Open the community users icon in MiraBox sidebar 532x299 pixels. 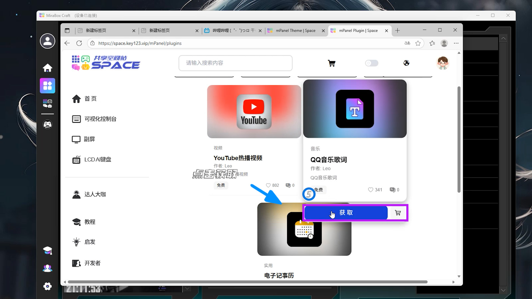pyautogui.click(x=47, y=268)
